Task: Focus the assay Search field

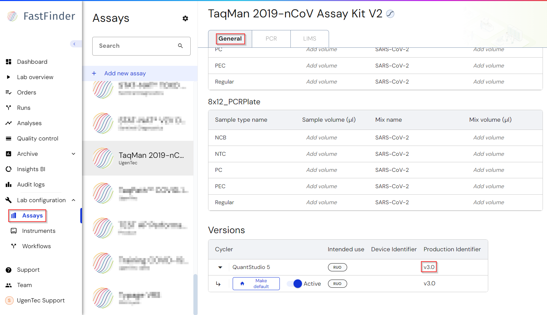Action: coord(141,46)
